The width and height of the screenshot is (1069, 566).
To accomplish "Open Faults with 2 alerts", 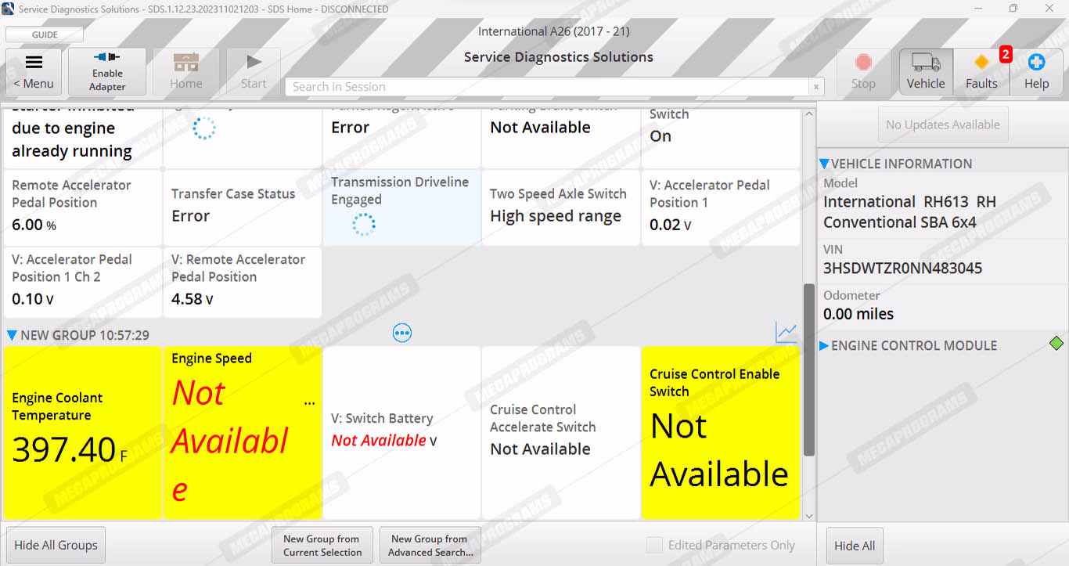I will tap(981, 71).
